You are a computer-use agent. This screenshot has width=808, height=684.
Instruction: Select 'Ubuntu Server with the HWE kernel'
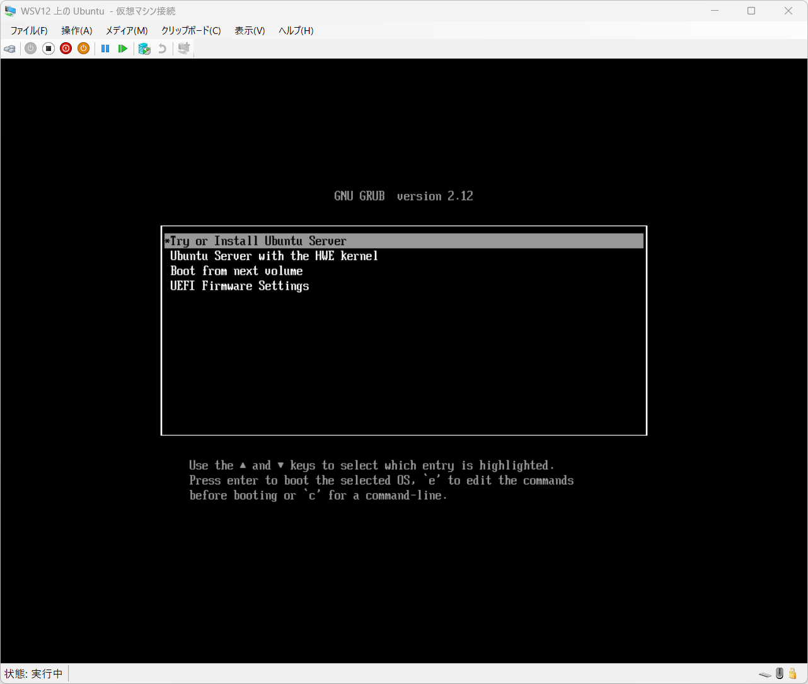click(x=404, y=256)
